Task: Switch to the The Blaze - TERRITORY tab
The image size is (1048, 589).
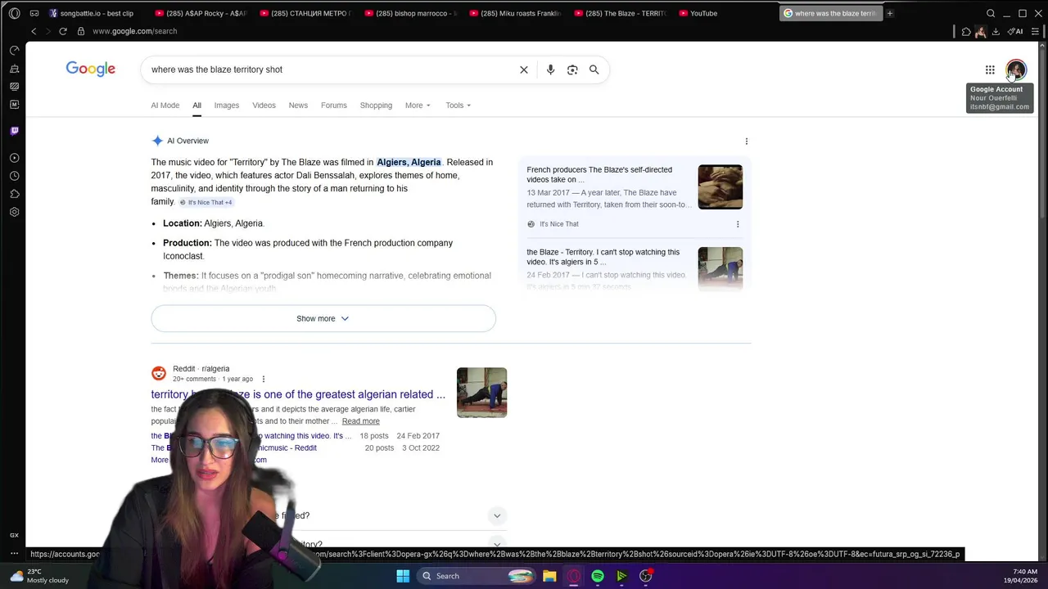Action: (x=621, y=13)
